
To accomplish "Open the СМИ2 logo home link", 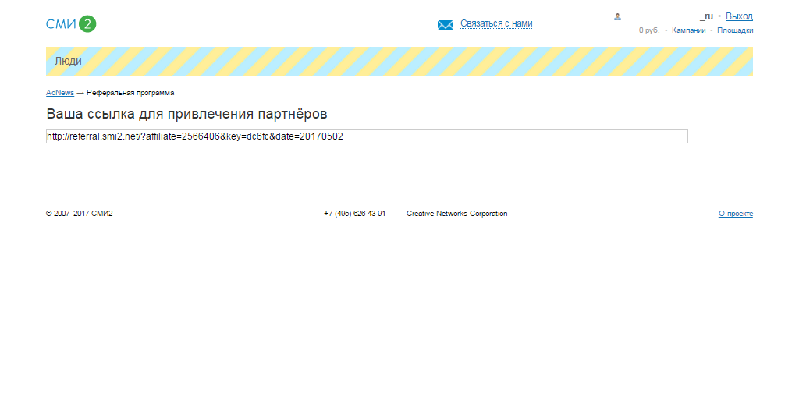I will (71, 24).
